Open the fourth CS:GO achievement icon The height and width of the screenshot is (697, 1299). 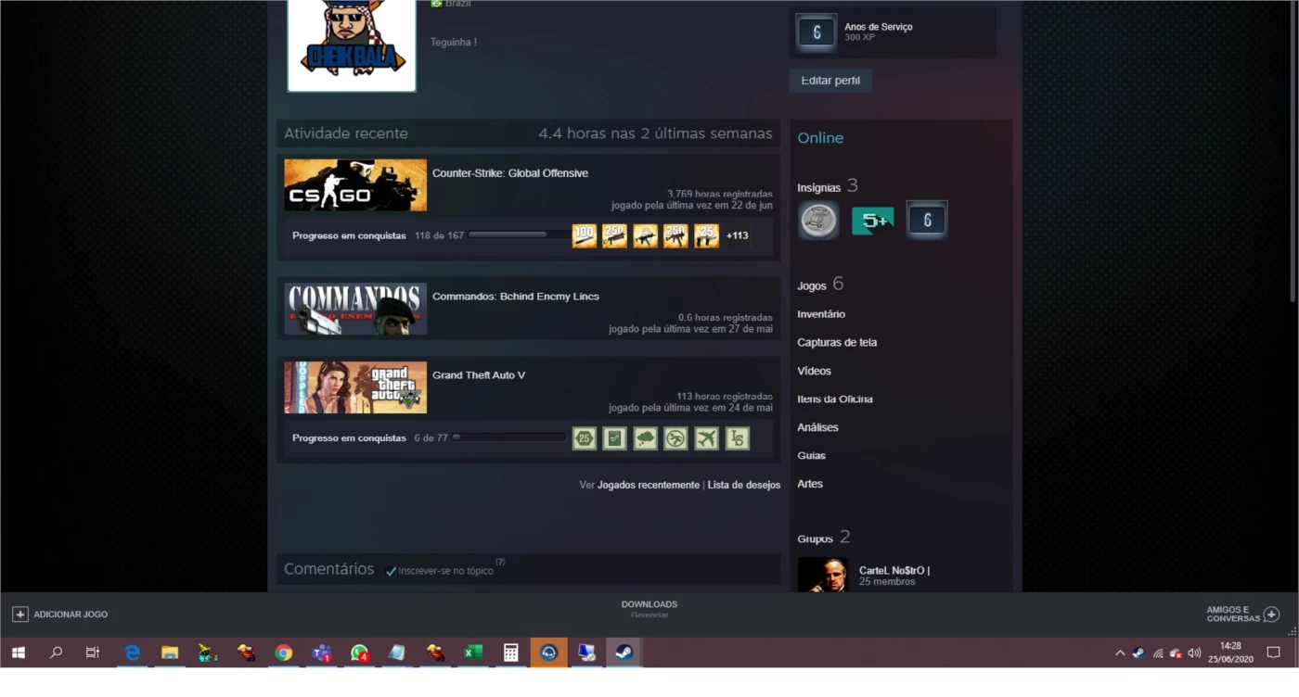675,235
